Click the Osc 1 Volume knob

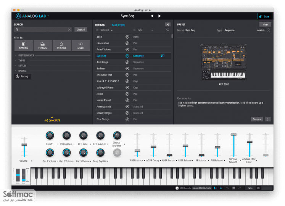pyautogui.click(x=50, y=153)
